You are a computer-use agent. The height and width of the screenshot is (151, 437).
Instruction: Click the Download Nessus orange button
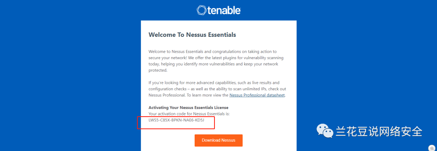pos(218,140)
